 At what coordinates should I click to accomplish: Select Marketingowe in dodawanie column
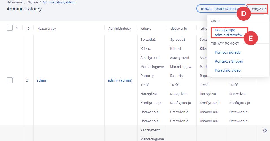click(182, 67)
